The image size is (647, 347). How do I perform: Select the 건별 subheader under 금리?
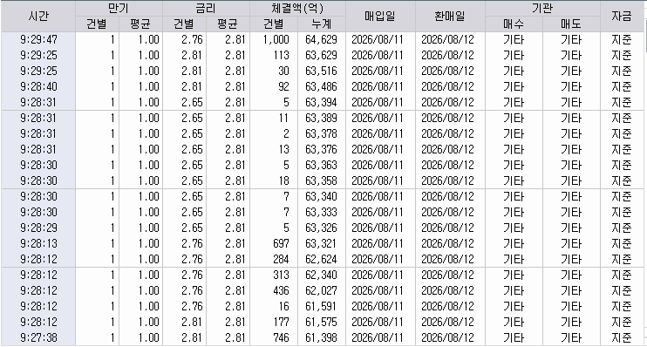click(x=185, y=24)
